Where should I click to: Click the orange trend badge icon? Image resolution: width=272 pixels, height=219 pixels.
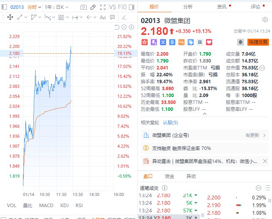[181, 42]
